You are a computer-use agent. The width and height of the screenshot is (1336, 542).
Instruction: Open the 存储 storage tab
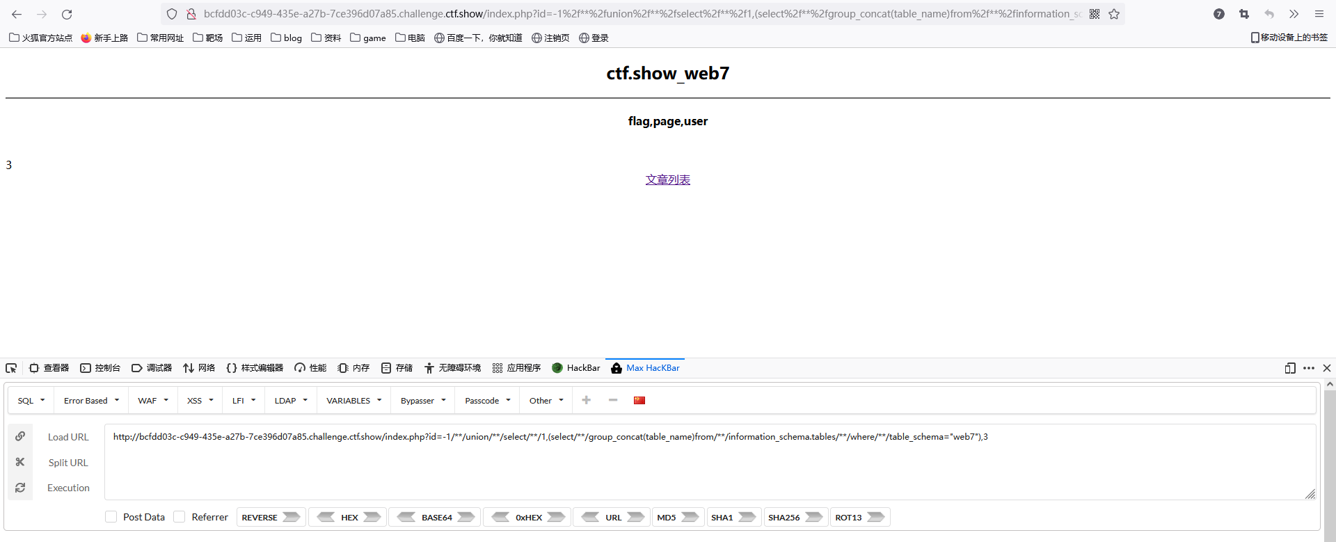(x=397, y=368)
